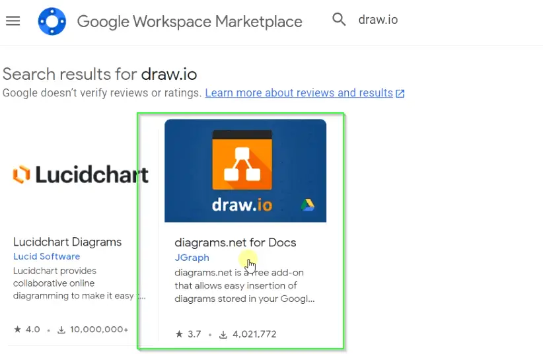
Task: Visit the JGraph developer link
Action: point(192,258)
